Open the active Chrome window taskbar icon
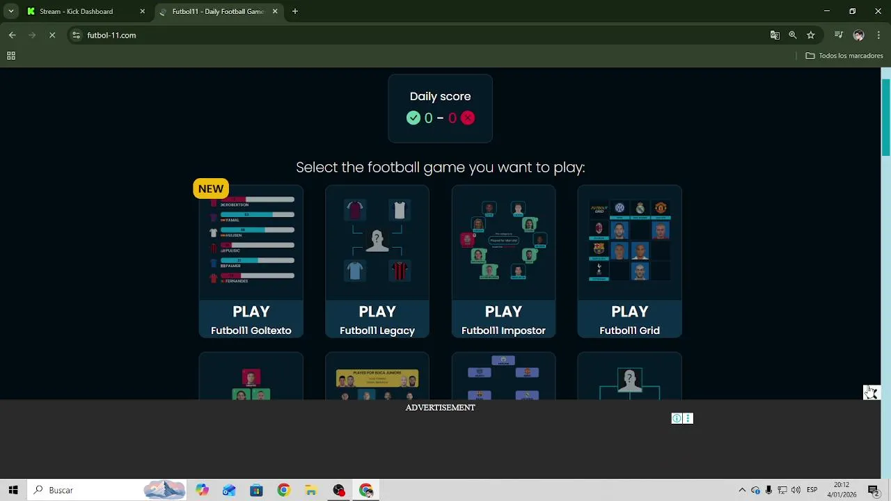Viewport: 891px width, 501px height. click(x=366, y=490)
